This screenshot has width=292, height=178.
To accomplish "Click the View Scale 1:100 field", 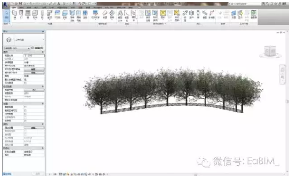I will tap(34, 56).
